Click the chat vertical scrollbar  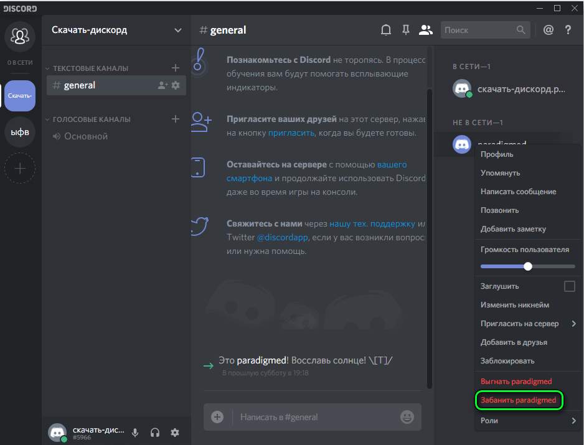pos(430,238)
